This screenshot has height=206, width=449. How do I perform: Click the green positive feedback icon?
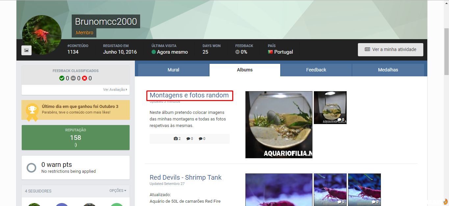(62, 78)
